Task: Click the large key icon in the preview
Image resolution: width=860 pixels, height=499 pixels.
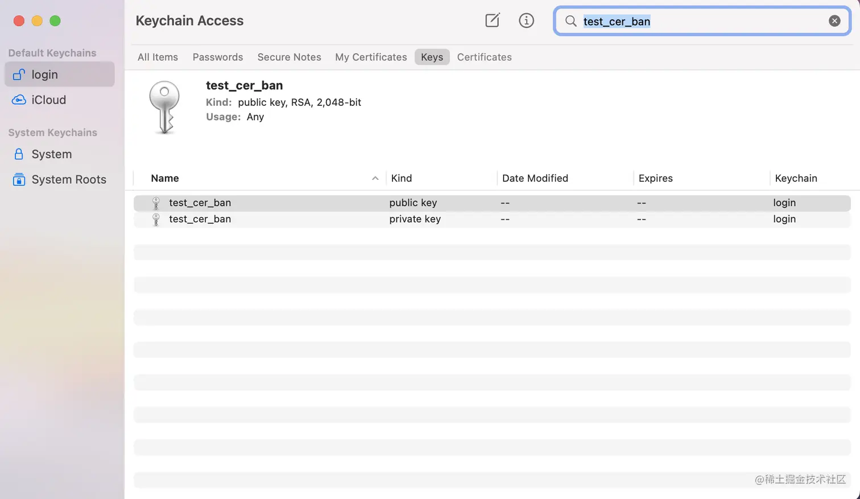Action: pyautogui.click(x=164, y=107)
